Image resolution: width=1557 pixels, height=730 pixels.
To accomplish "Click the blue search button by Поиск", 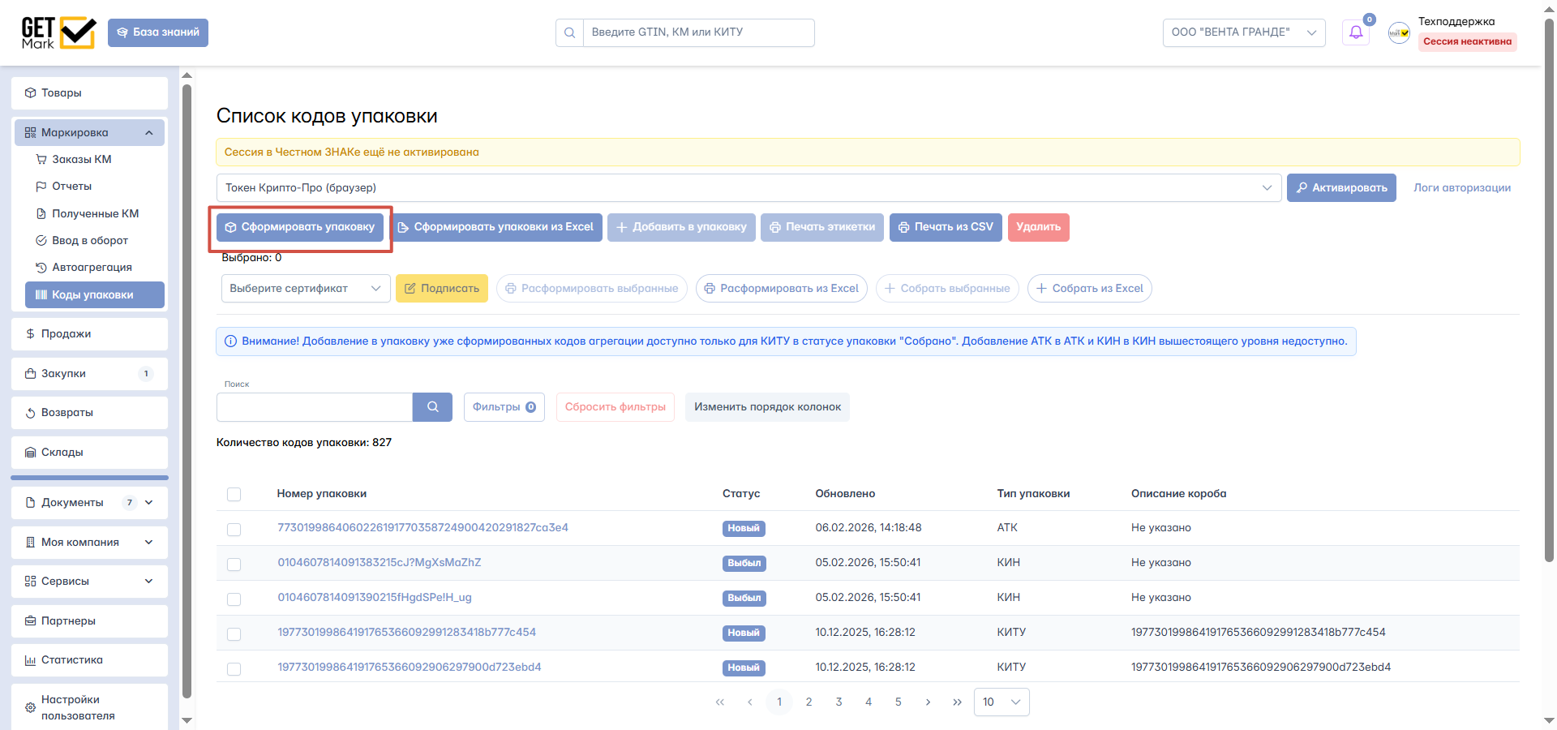I will pos(432,407).
